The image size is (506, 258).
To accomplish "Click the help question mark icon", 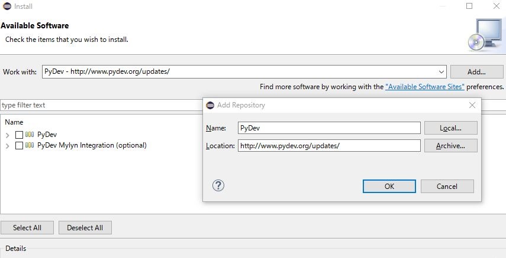I will [x=218, y=186].
